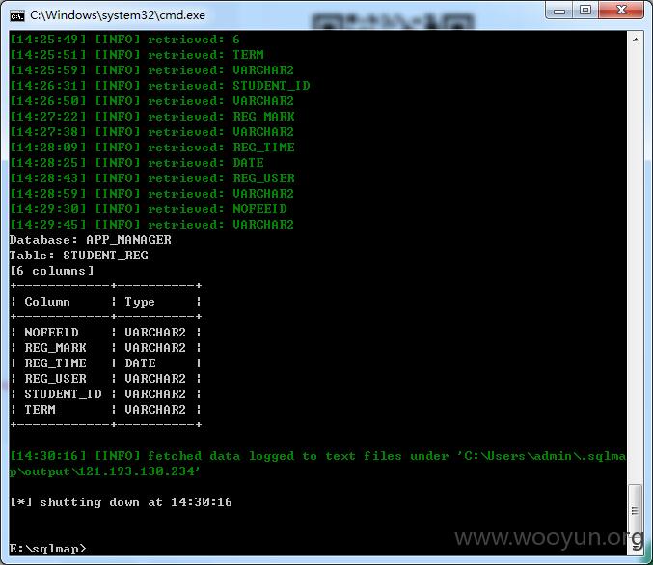Click the retrieved value REG_MARK in log
This screenshot has width=653, height=565.
263,116
